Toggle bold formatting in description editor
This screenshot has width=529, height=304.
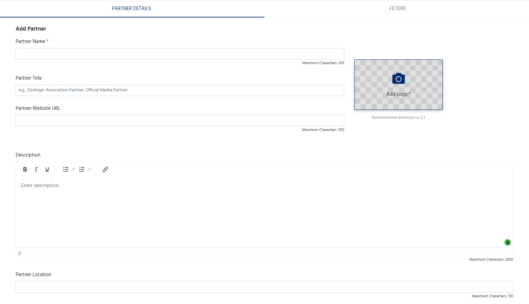pos(25,170)
